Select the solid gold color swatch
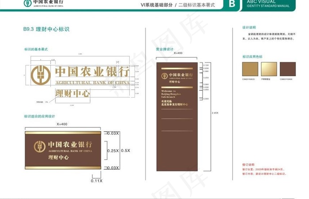Screen dimensions: 309x199 point(250,69)
